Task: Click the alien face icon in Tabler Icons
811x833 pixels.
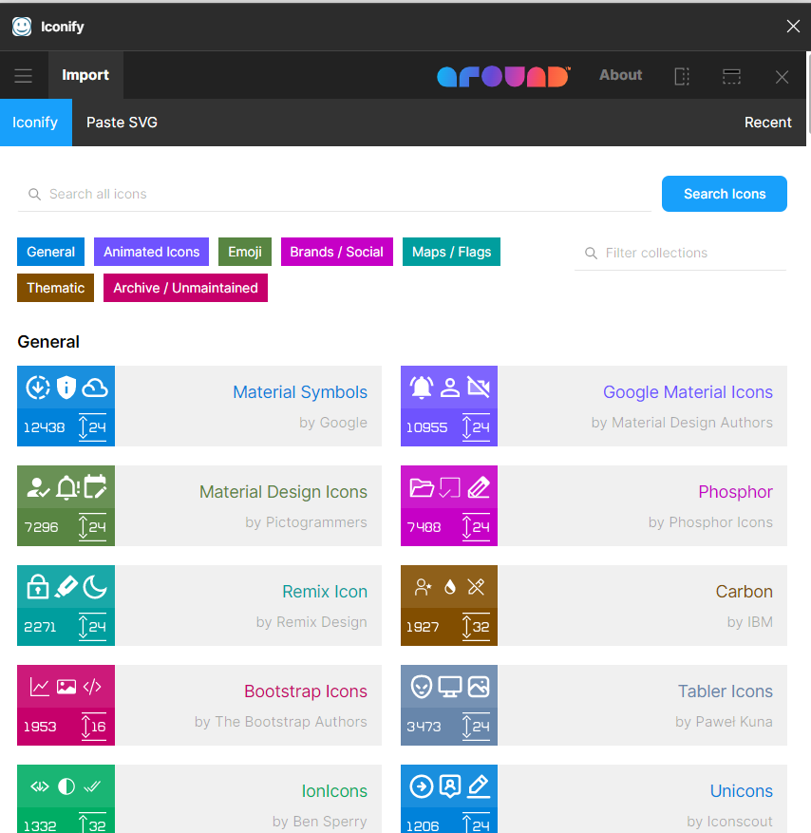Action: tap(421, 687)
